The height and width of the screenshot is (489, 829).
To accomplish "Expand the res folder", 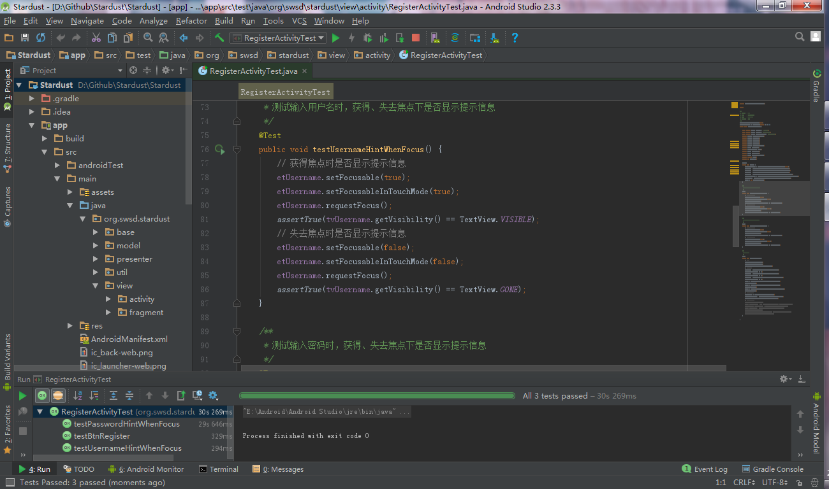I will point(70,326).
